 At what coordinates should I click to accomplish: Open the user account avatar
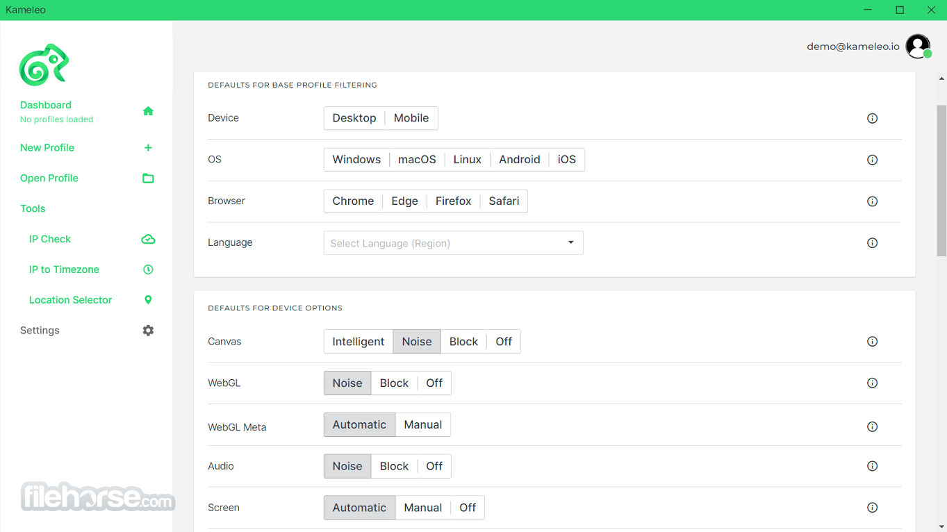918,47
